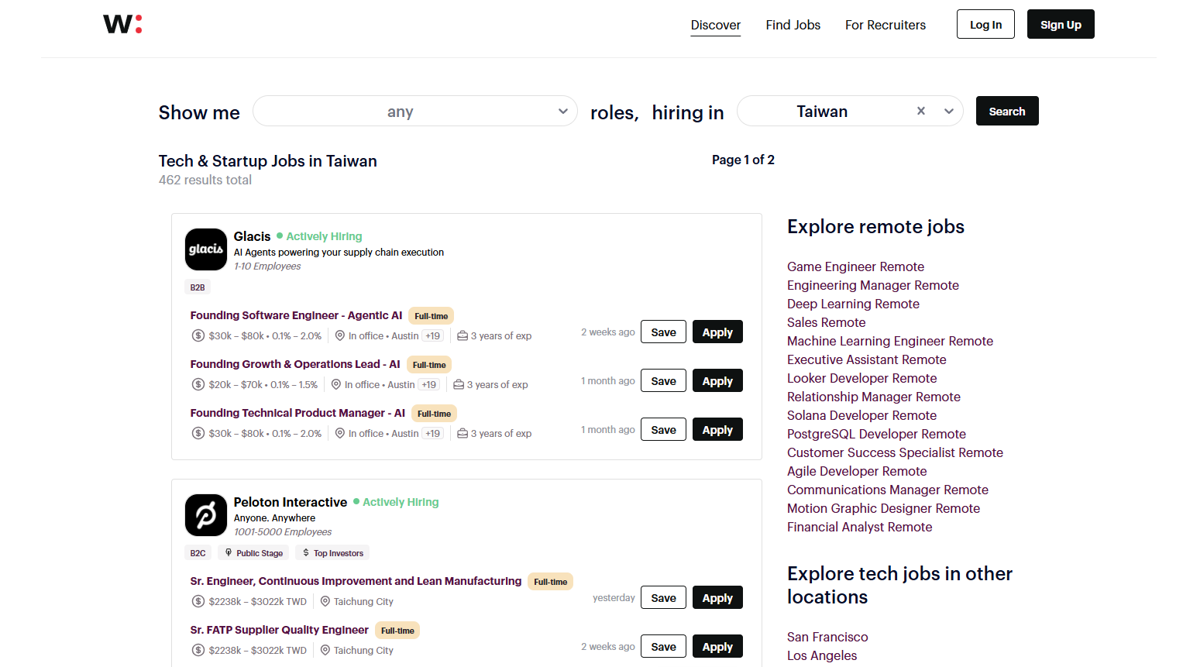
Task: Open Deep Learning Remote link
Action: pos(853,304)
